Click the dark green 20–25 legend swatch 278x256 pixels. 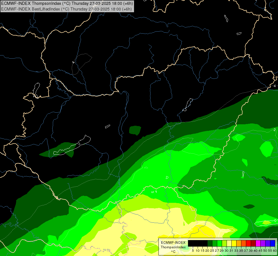[x=210, y=243]
